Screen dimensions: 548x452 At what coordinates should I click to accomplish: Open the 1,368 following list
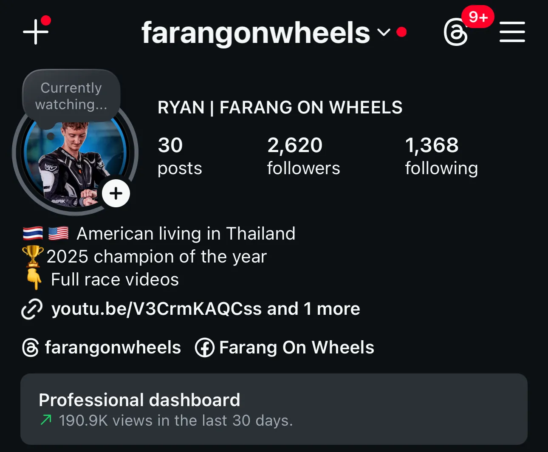point(441,156)
